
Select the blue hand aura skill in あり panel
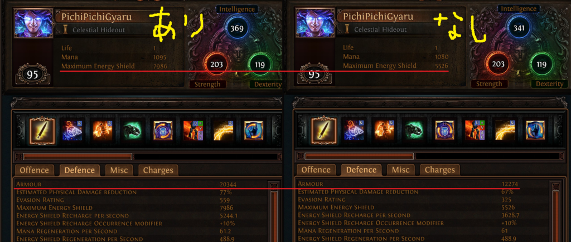coord(254,131)
